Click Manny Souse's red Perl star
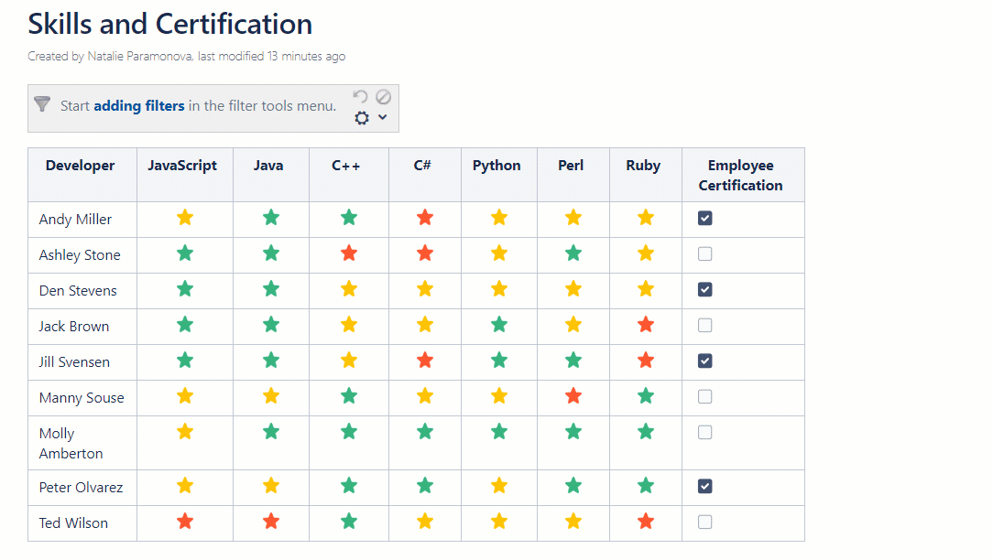Screen dimensions: 993x560 [x=573, y=396]
